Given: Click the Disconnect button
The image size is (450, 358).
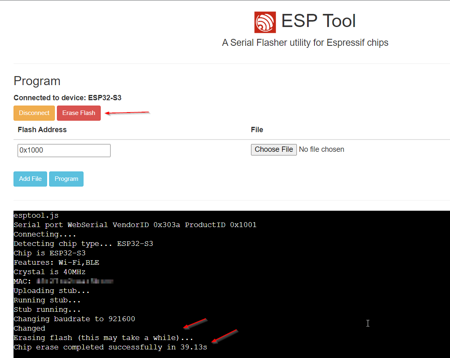Looking at the screenshot, I should click(34, 113).
